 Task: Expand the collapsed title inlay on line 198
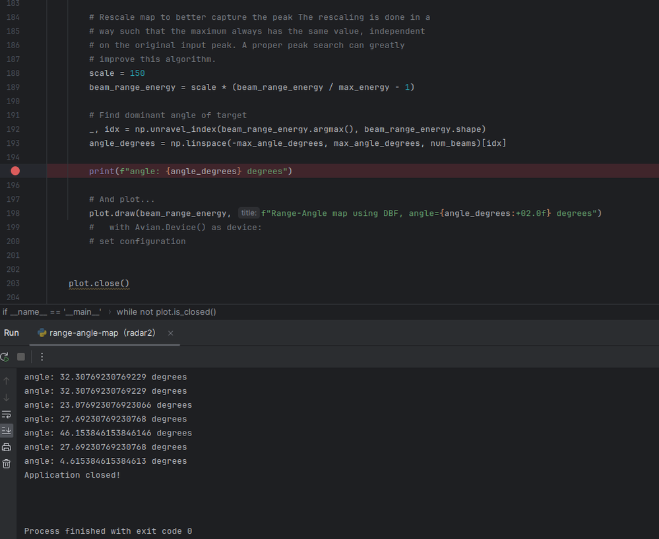coord(249,213)
